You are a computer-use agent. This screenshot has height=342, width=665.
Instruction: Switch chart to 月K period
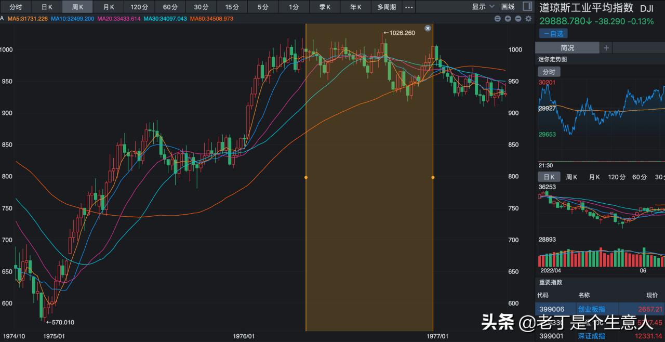[109, 7]
